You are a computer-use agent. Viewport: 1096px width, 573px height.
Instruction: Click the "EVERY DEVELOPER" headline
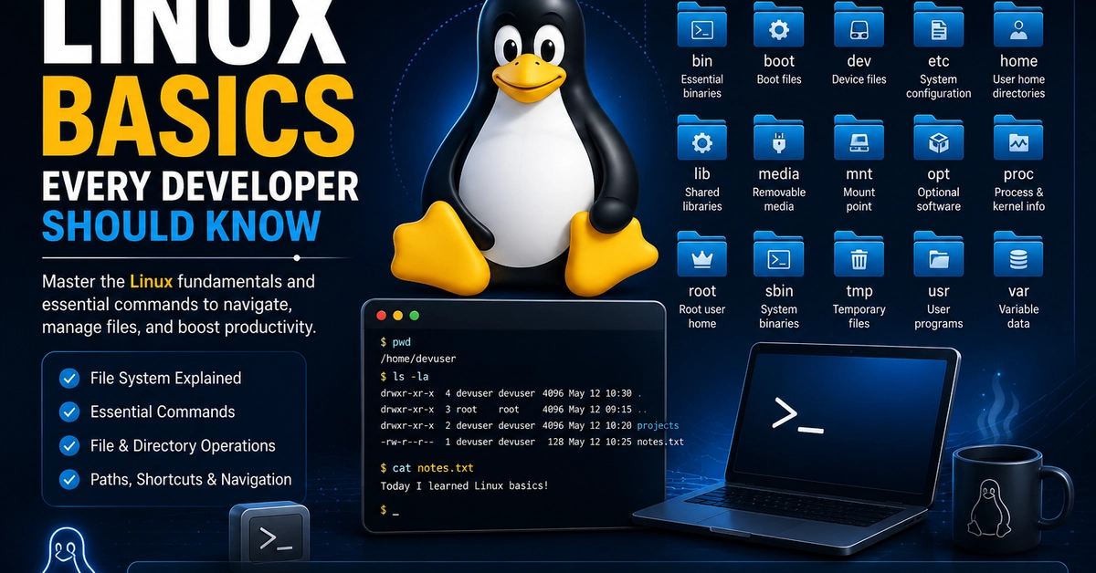pyautogui.click(x=200, y=185)
